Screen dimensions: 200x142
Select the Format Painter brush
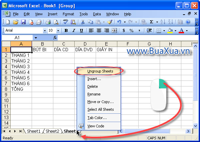[110, 22]
